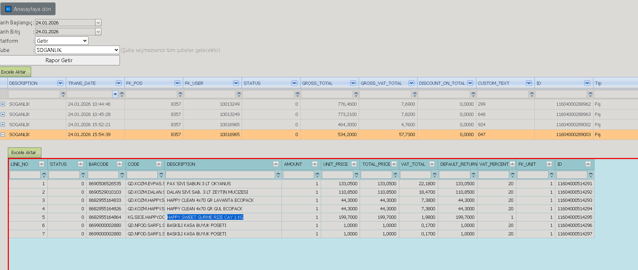This screenshot has width=638, height=270.
Task: Click the Excele Aktar button above detail grid
Action: click(x=24, y=153)
